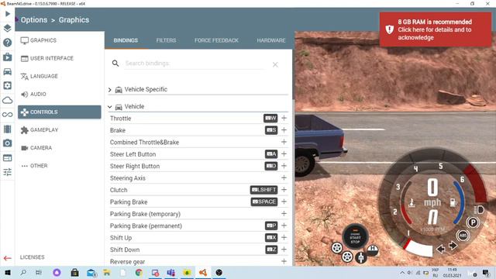Edit the SPACE binding for Parking Brake
The height and width of the screenshot is (279, 496).
click(x=264, y=201)
